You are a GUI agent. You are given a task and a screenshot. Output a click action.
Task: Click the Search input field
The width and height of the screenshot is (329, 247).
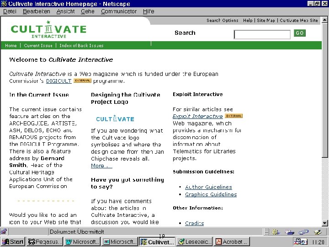click(x=262, y=34)
